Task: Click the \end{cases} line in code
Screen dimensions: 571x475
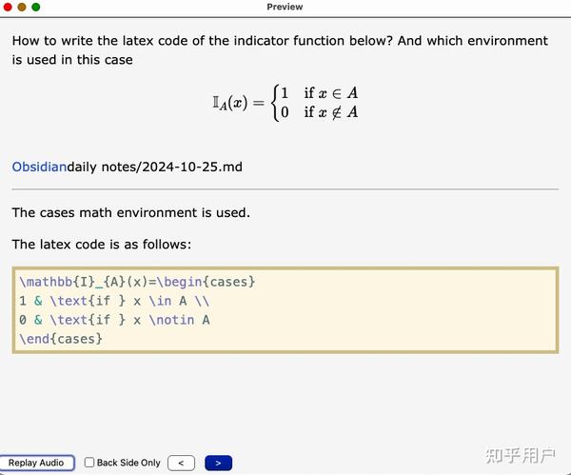Action: (x=60, y=338)
